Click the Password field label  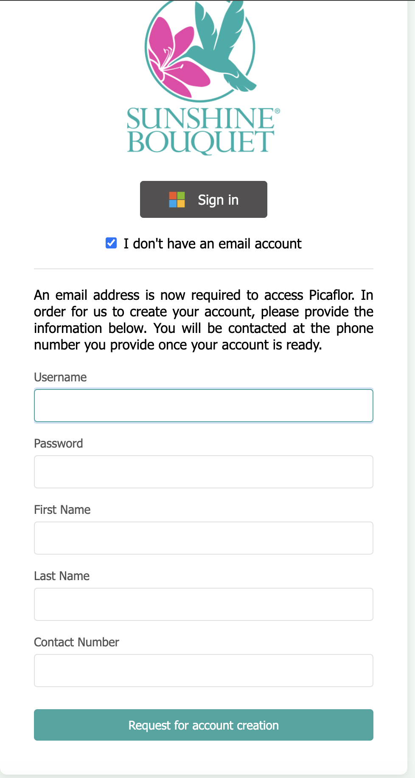click(x=59, y=444)
